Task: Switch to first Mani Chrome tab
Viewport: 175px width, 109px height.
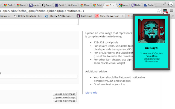Action: 21,5
